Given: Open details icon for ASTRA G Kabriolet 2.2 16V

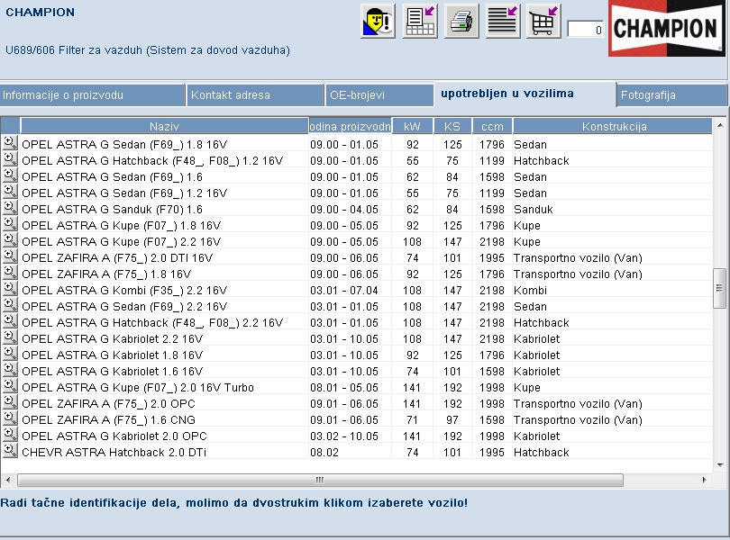Looking at the screenshot, I should pos(10,337).
